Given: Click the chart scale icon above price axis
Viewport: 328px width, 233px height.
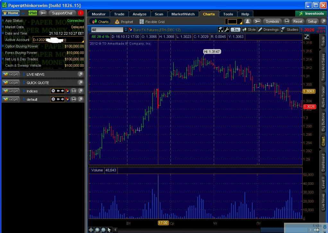Looking at the screenshot, I should [306, 37].
